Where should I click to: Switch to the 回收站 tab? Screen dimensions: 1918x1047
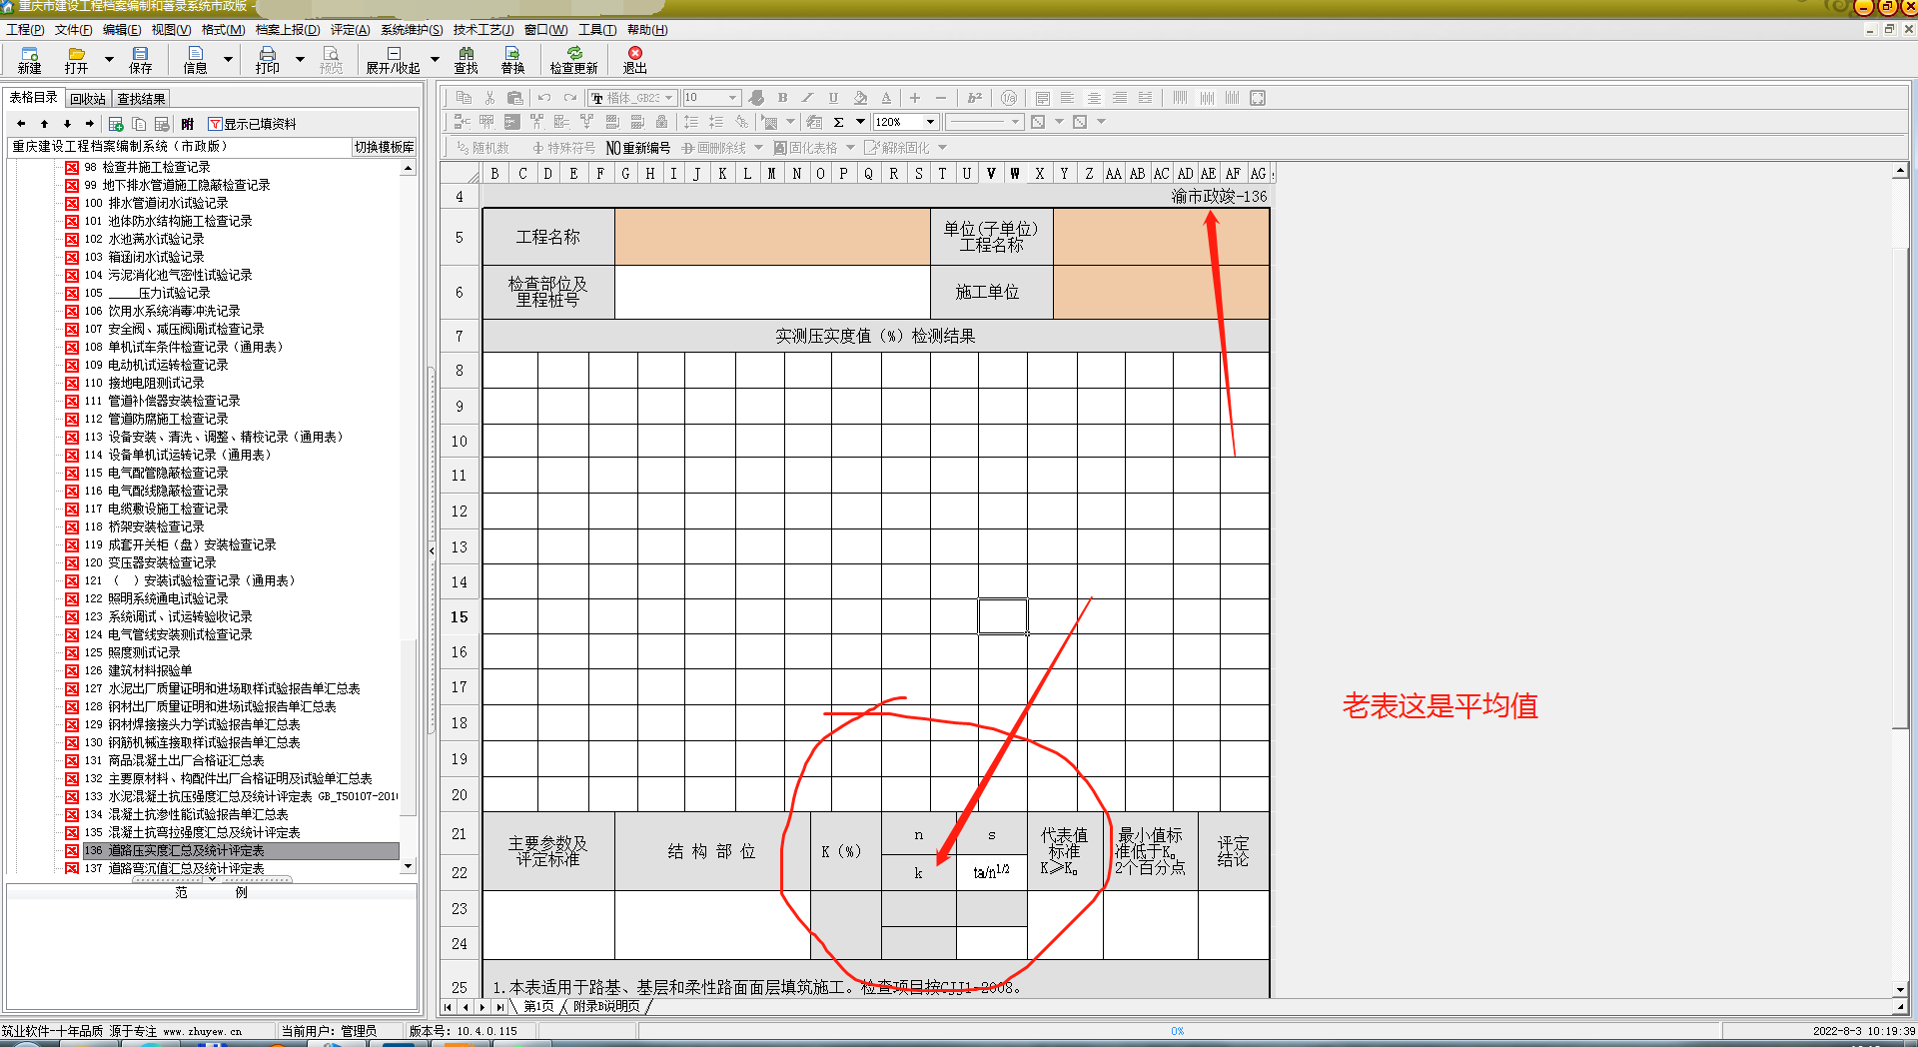88,99
